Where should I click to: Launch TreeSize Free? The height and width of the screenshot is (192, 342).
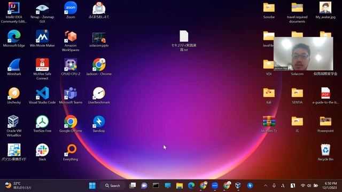42,122
